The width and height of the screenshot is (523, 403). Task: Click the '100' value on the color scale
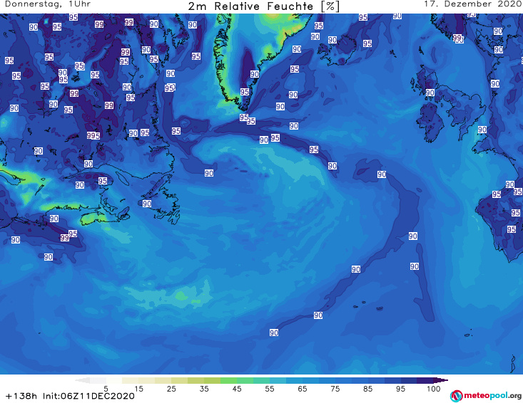tap(434, 389)
